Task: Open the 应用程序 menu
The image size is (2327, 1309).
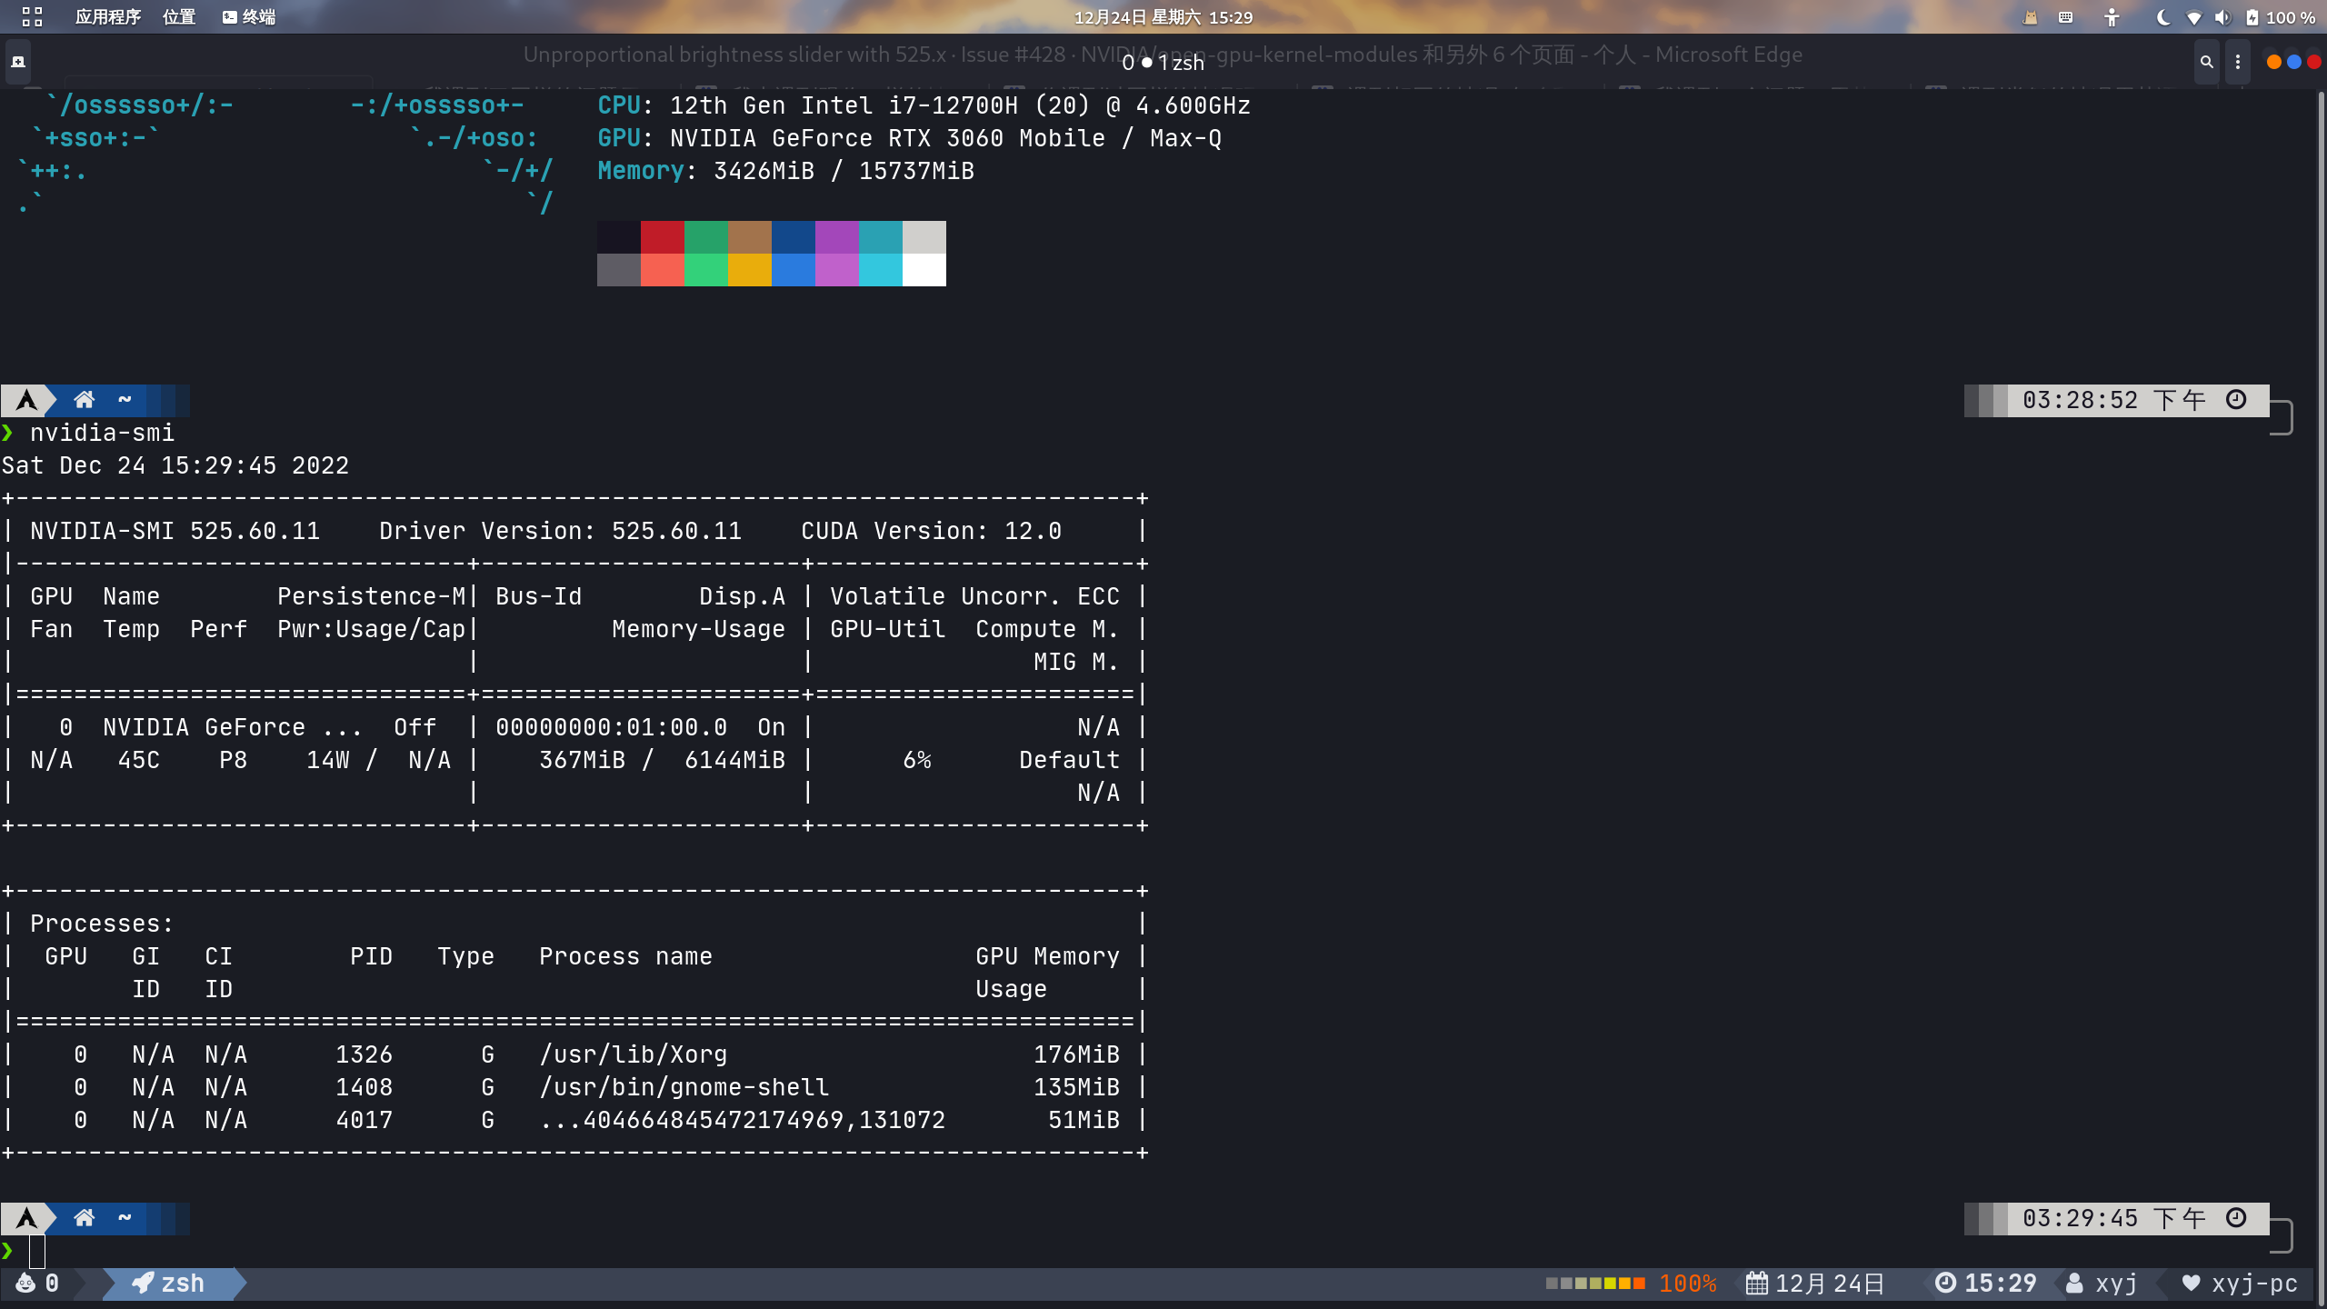Action: pos(107,17)
